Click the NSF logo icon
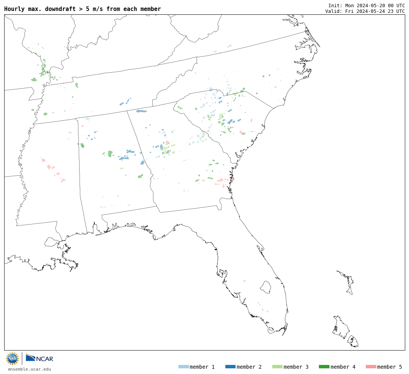Screen dimensions: 409x374 12,358
